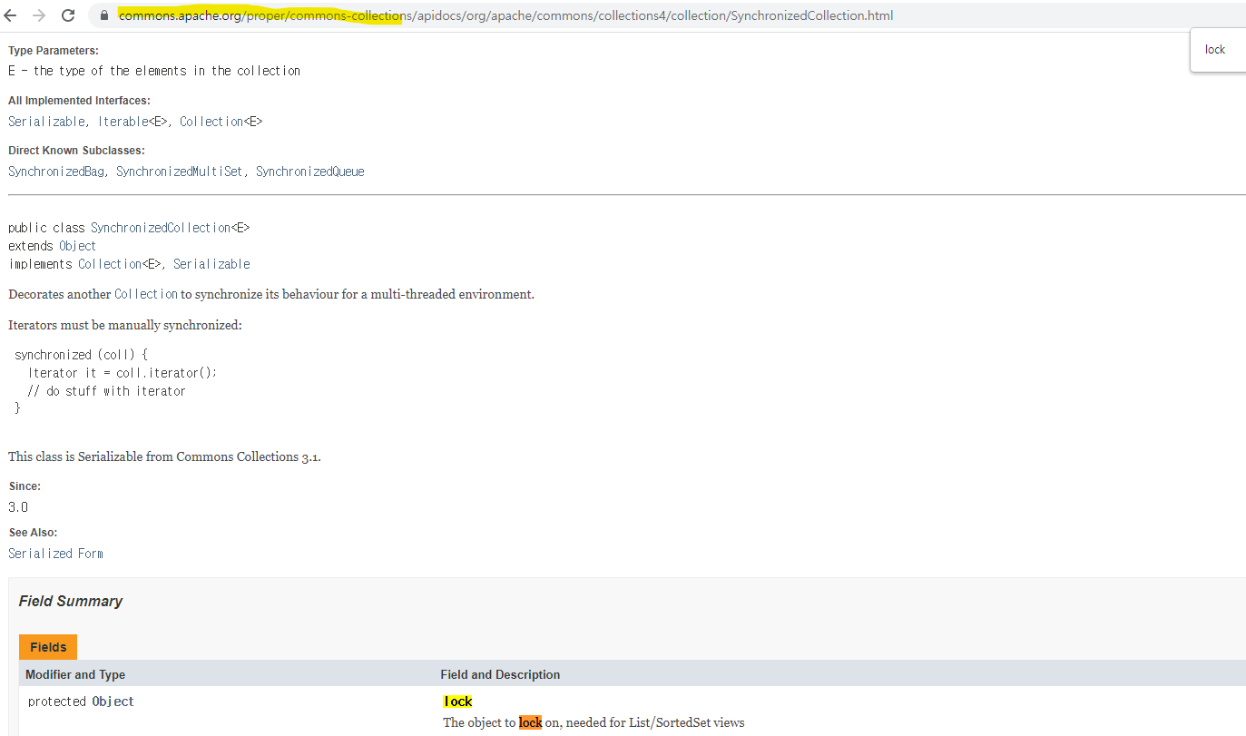Screen dimensions: 1246x736
Task: Click the 'Direct Known Subclasses:' label
Action: [x=76, y=151]
